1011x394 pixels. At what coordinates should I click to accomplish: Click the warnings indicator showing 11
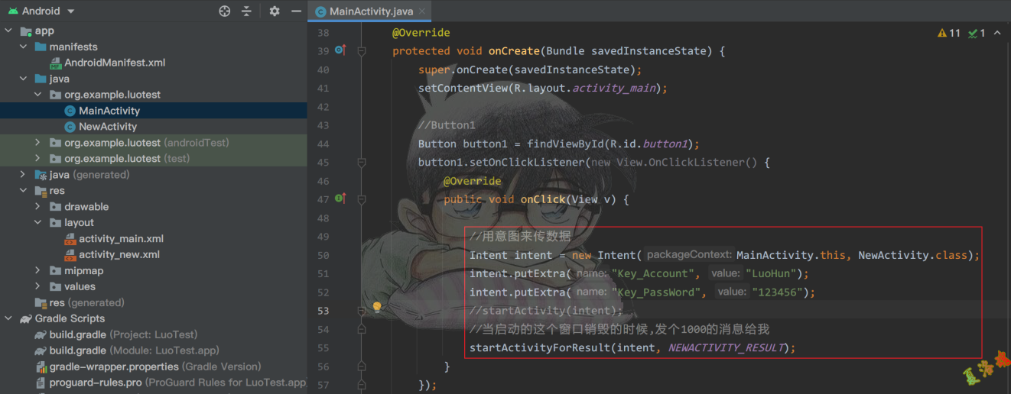click(948, 33)
